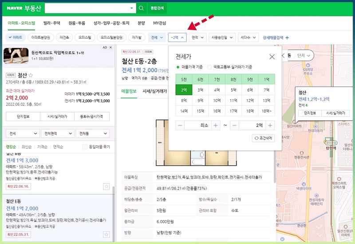Toggle the 오피스텔분양권 filter chip
The width and height of the screenshot is (355, 244).
pyautogui.click(x=111, y=38)
